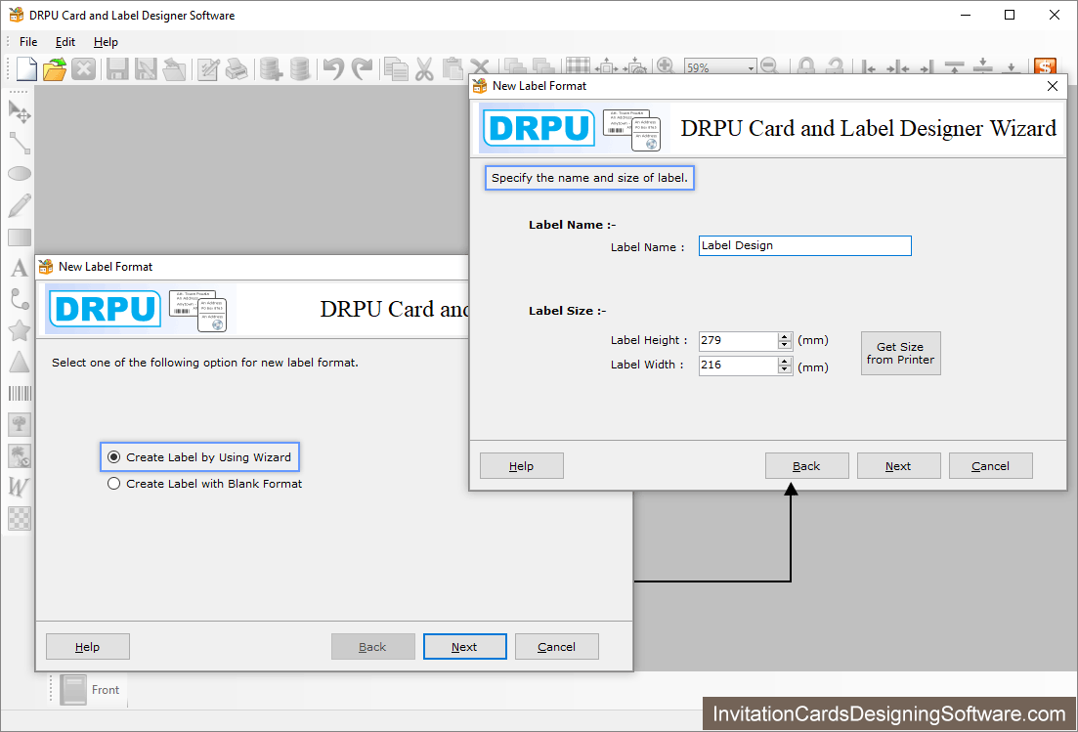Click the Save floppy disk icon
1078x732 pixels.
pyautogui.click(x=117, y=68)
